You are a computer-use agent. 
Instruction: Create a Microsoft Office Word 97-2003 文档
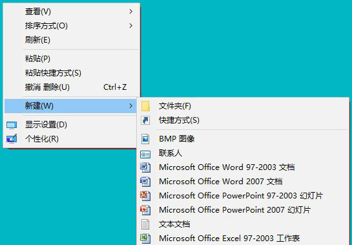[243, 167]
